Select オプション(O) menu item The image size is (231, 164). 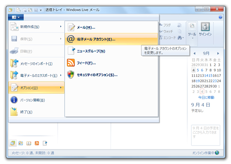tap(36, 88)
